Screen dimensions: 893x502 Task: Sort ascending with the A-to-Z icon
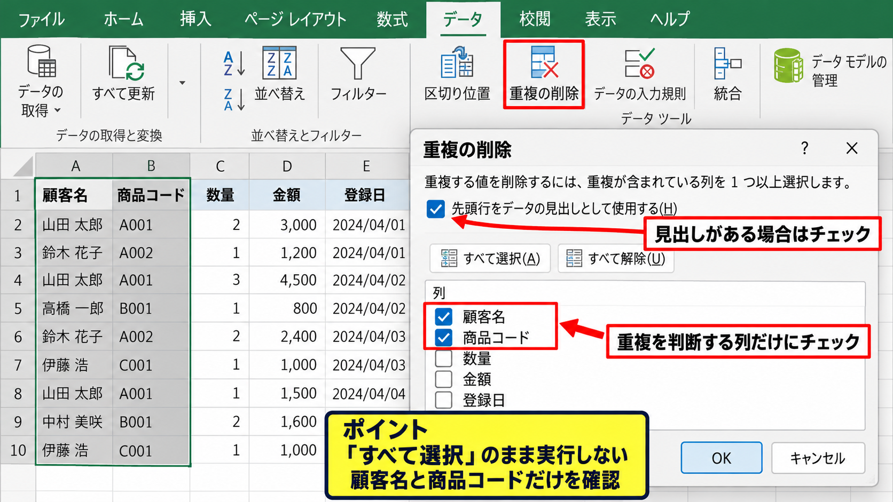[x=234, y=63]
